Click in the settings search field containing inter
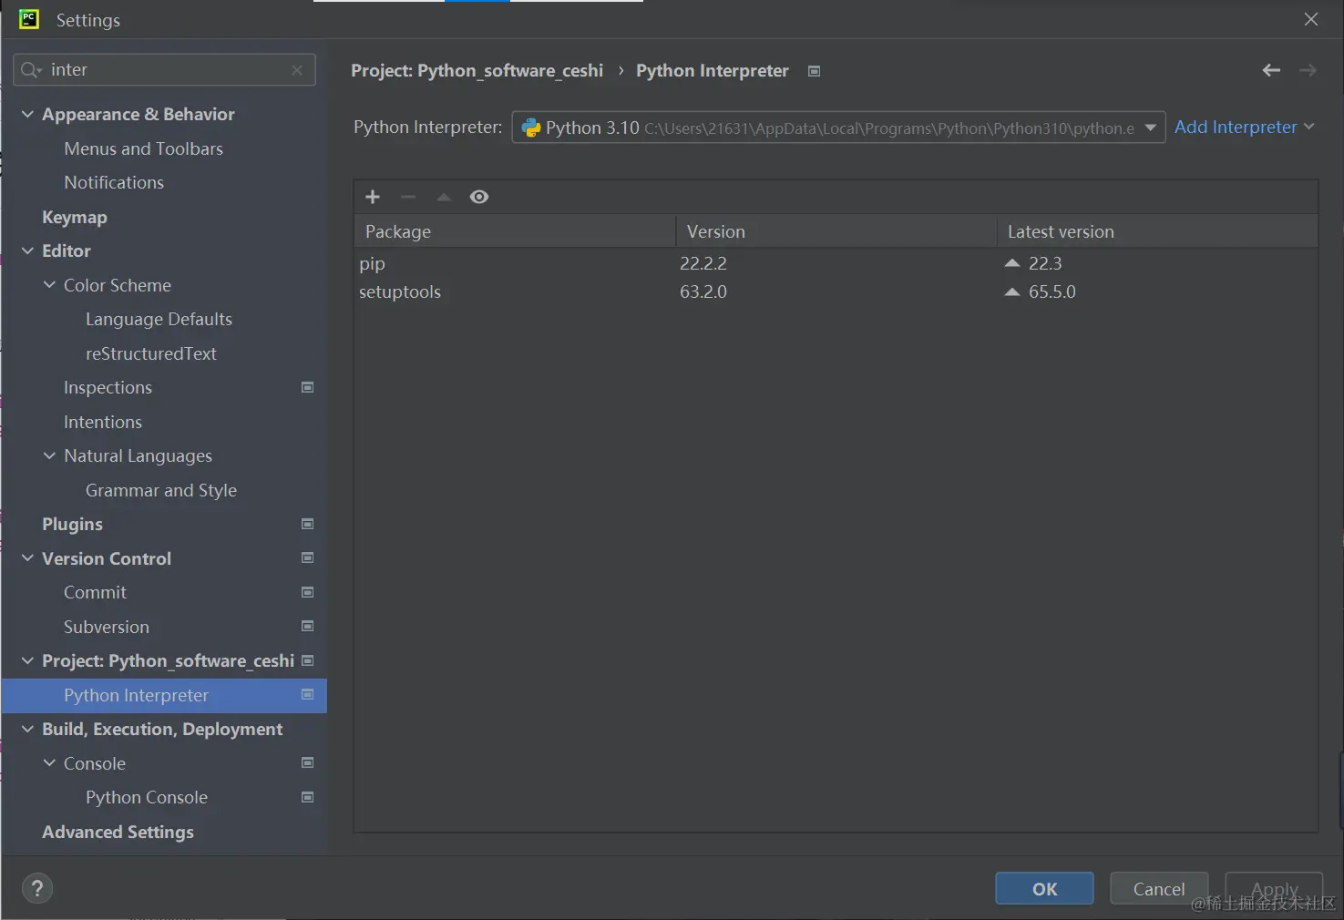The height and width of the screenshot is (920, 1344). 164,70
